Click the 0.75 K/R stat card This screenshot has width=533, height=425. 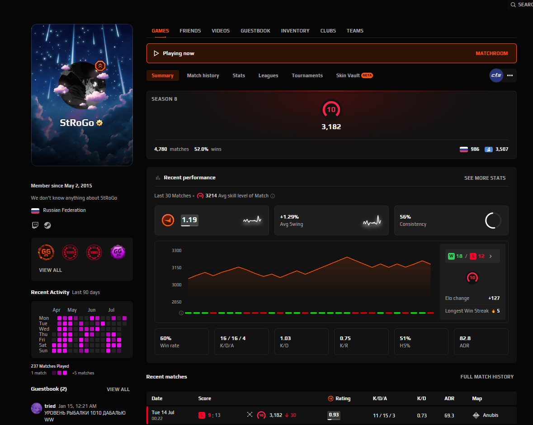(x=361, y=342)
